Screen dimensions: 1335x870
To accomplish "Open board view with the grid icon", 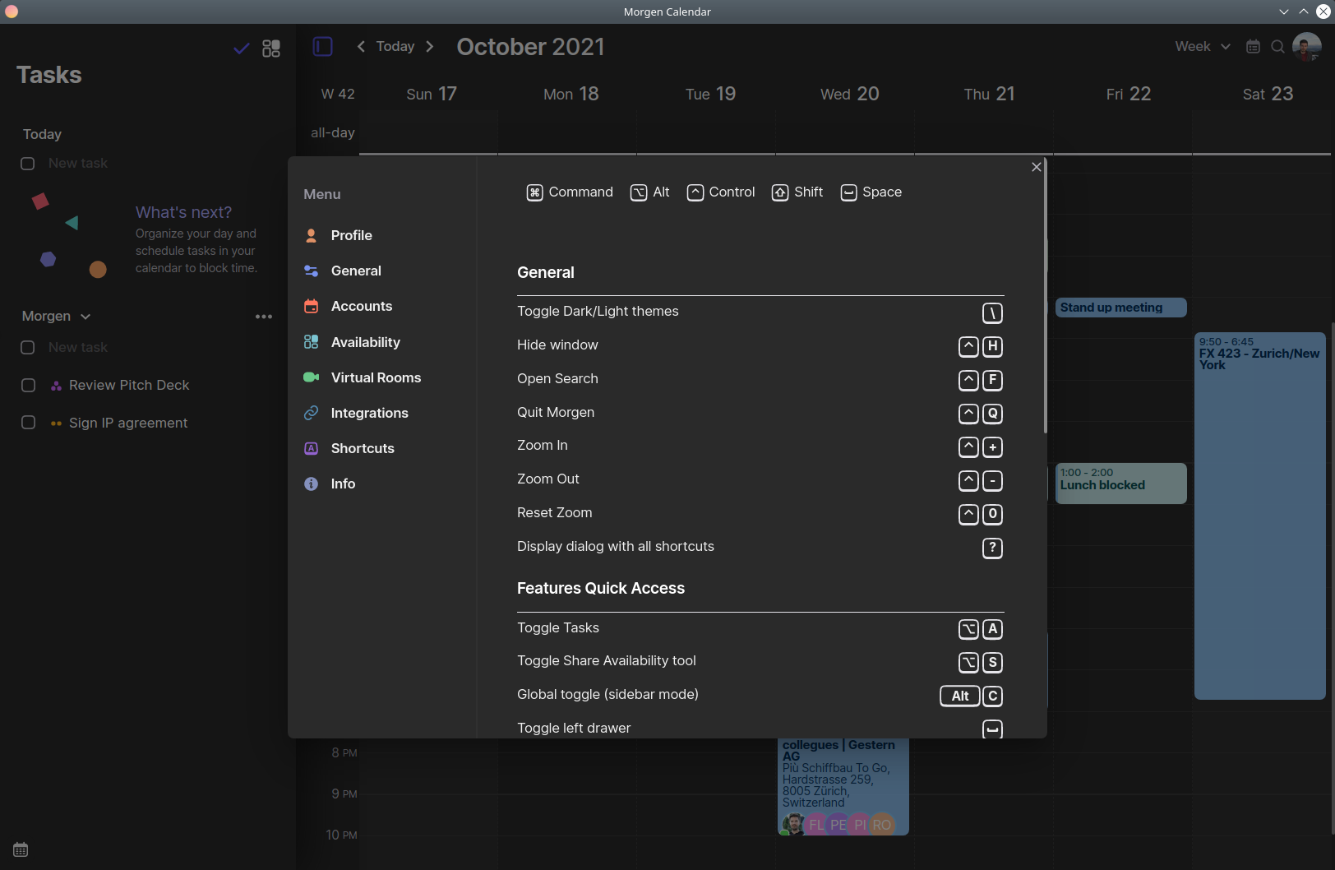I will (x=271, y=49).
